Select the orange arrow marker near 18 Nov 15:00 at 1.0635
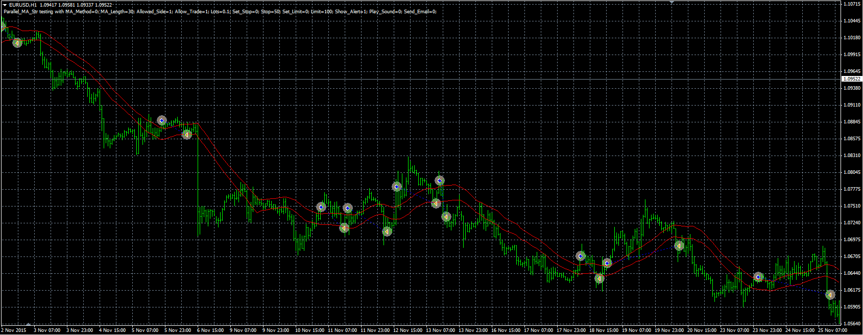Screen dimensions: 863x335 [600, 278]
